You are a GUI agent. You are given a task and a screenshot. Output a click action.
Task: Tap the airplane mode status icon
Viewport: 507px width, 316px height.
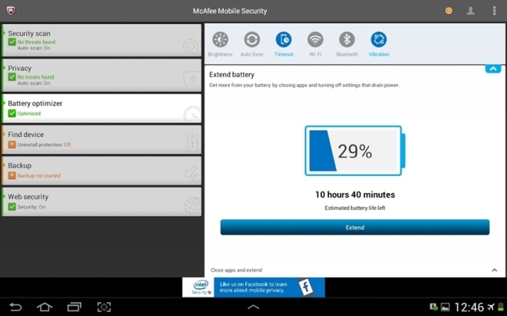491,307
